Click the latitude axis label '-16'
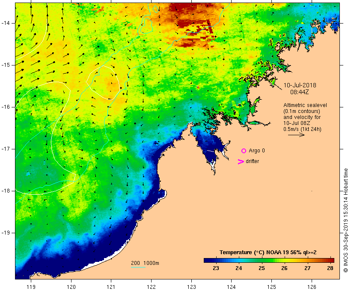Screen dimensions: 351x291 point(5,107)
